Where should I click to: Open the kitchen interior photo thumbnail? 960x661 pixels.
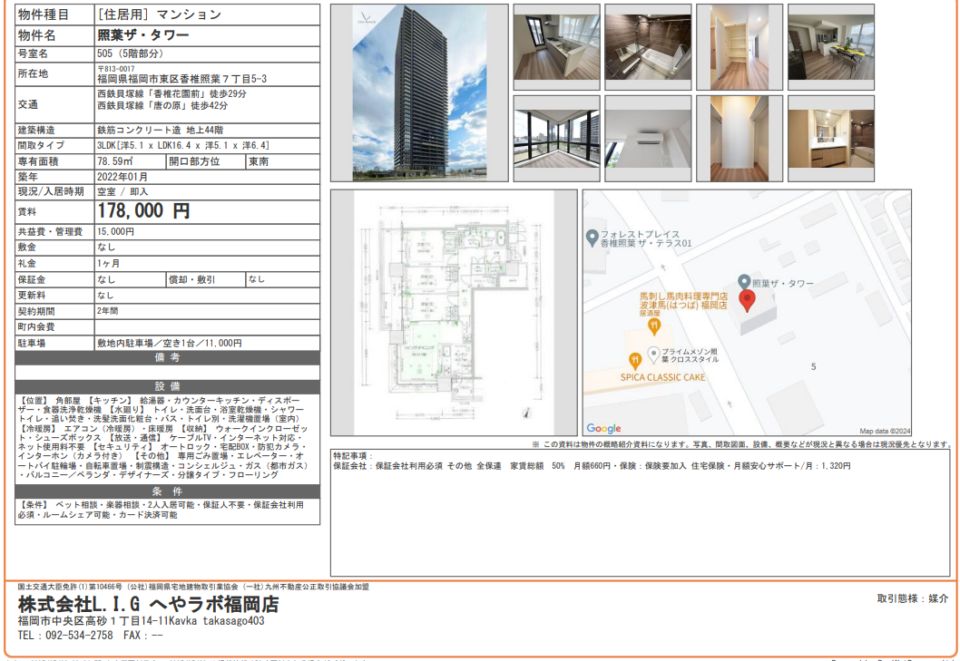tap(556, 47)
